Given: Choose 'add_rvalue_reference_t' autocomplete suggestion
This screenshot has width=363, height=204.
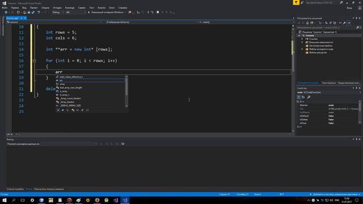Looking at the screenshot, I should pos(90,77).
